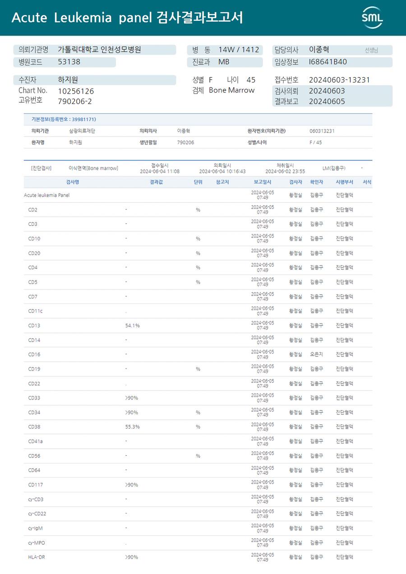The image size is (406, 574).
Task: Click the report title 'Acute Leukemia panel 검사결과보고서'
Action: pos(127,18)
